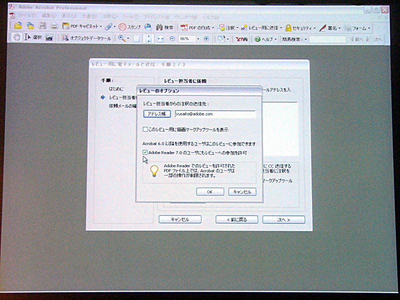Click the zoom out minus button
Image resolution: width=400 pixels, height=300 pixels.
[172, 39]
